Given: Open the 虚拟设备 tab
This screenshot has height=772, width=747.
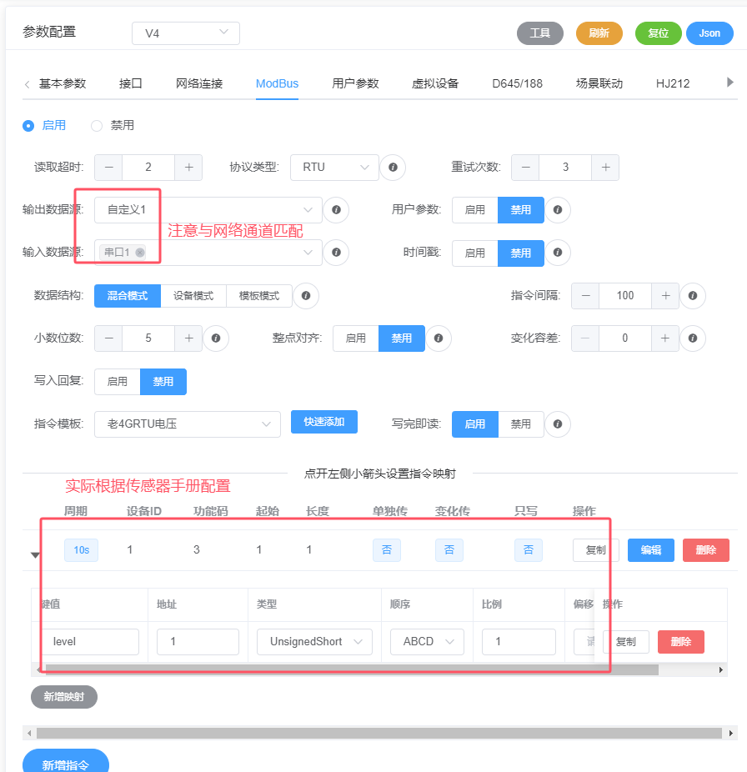Looking at the screenshot, I should pos(435,83).
